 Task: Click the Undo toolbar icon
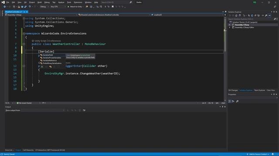pyautogui.click(x=30, y=7)
